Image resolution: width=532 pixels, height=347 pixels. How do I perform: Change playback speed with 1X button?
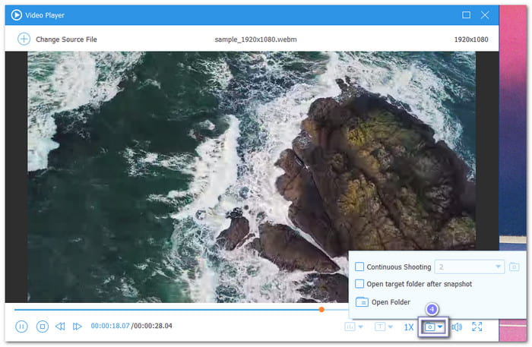tap(409, 327)
